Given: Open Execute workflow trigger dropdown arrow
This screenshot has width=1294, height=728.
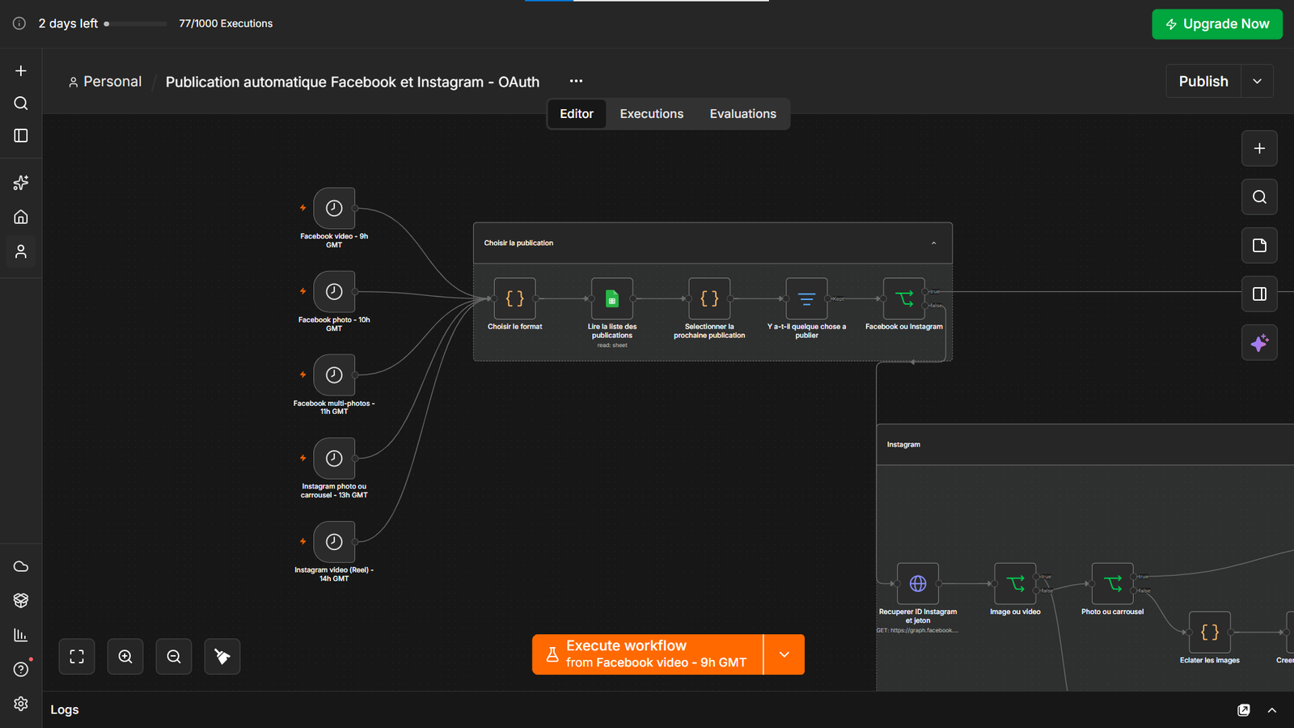Looking at the screenshot, I should pos(784,654).
